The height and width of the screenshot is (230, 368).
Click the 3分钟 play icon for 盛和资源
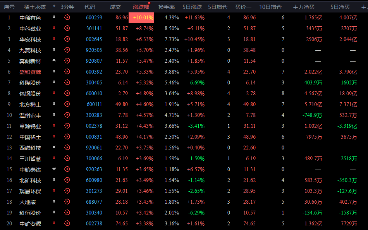(67, 72)
